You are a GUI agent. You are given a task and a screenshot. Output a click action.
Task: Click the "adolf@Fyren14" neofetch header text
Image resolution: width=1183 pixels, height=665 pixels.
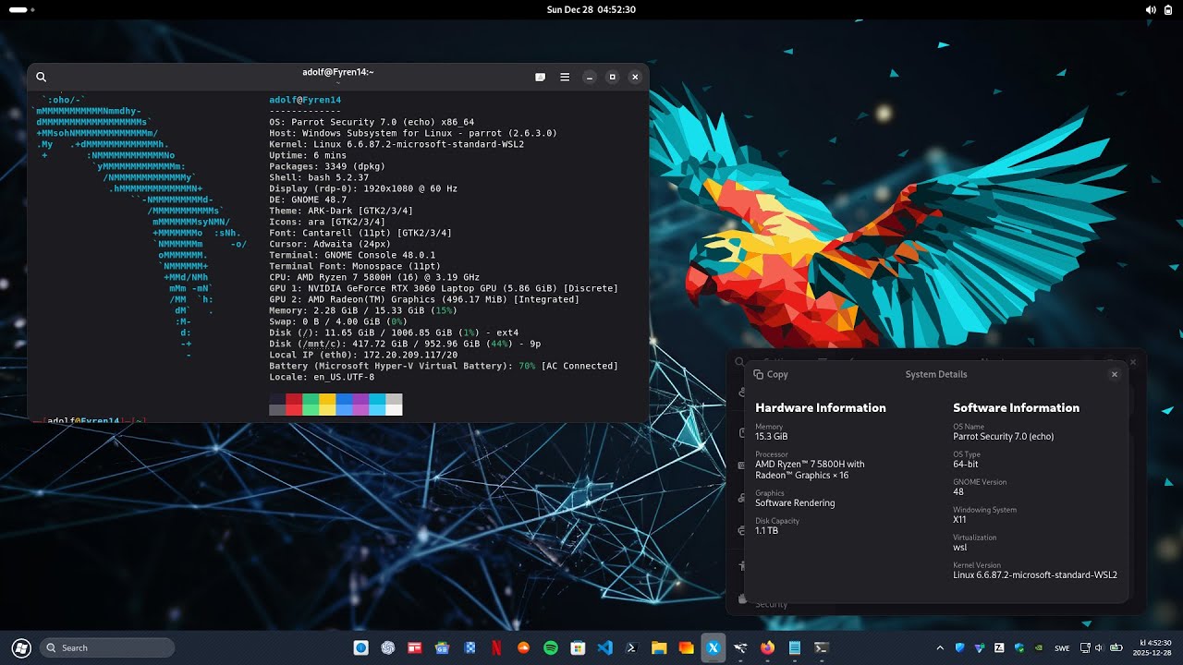click(305, 100)
